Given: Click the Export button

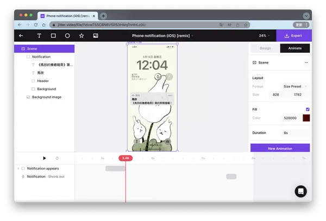Looking at the screenshot, I should (x=294, y=36).
